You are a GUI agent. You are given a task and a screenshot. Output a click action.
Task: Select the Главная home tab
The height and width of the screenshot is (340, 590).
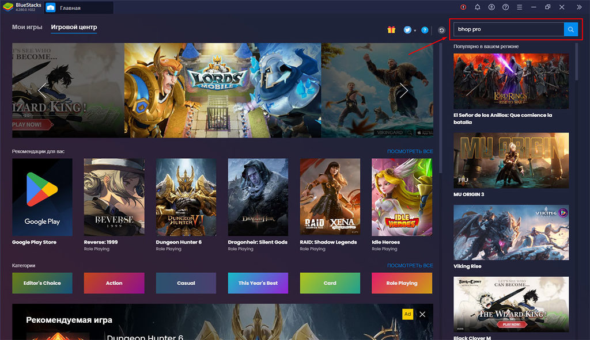point(78,7)
